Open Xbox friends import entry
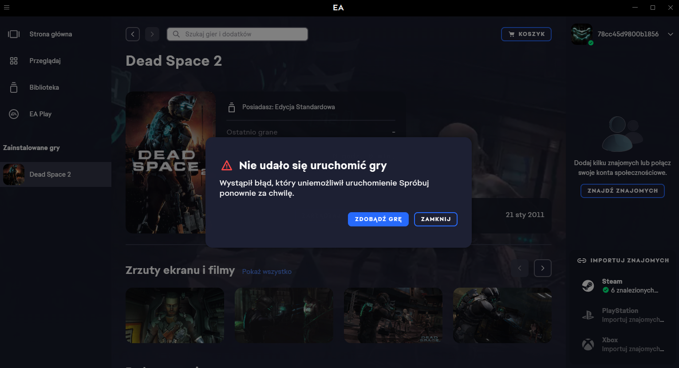 pyautogui.click(x=623, y=344)
